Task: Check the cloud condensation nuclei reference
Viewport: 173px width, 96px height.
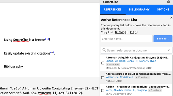Action: click(103, 78)
